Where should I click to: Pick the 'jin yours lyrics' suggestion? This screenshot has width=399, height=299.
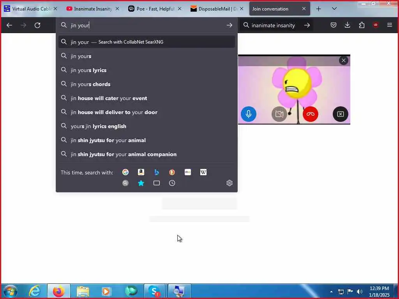tap(147, 70)
